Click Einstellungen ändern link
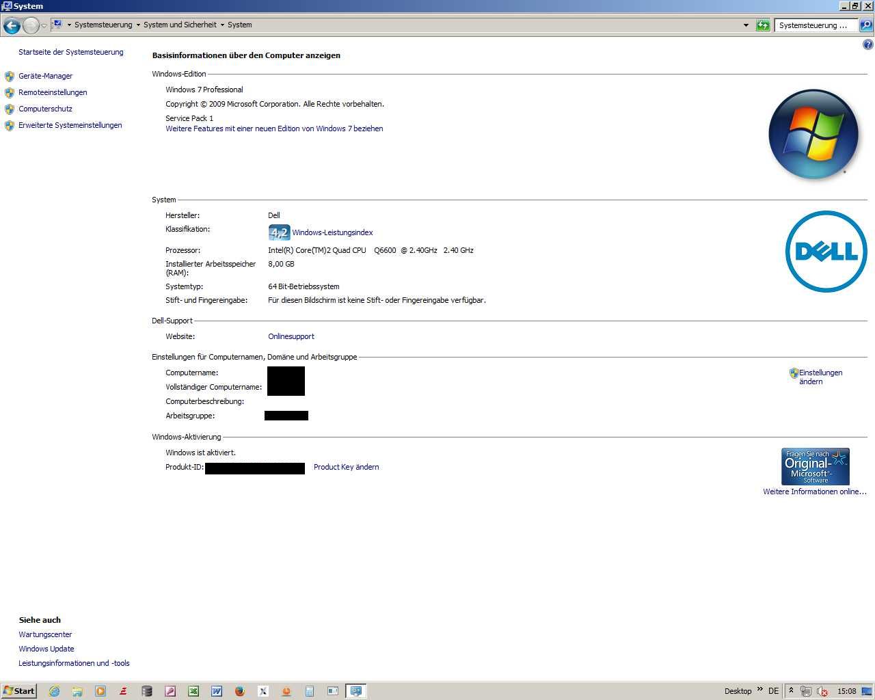Viewport: 875px width, 700px height. tap(820, 377)
